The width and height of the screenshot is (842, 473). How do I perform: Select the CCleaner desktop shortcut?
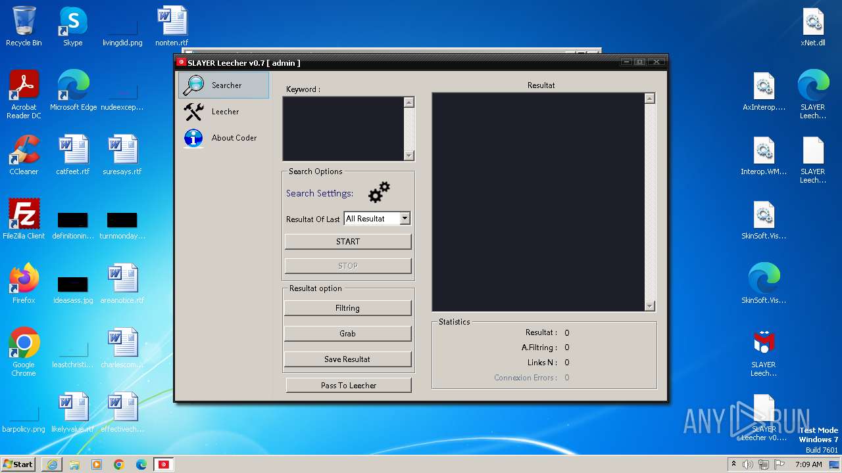pos(24,155)
